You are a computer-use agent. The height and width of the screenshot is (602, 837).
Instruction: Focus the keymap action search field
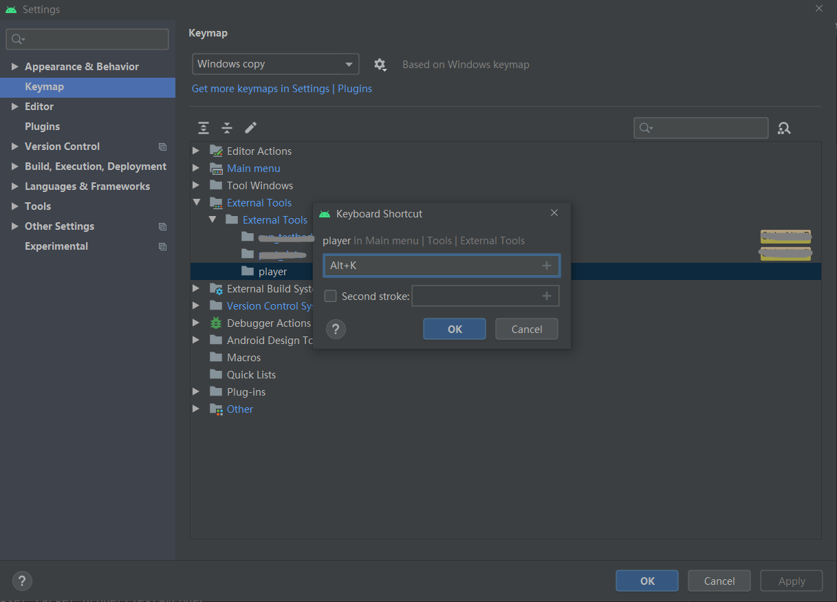pyautogui.click(x=701, y=128)
